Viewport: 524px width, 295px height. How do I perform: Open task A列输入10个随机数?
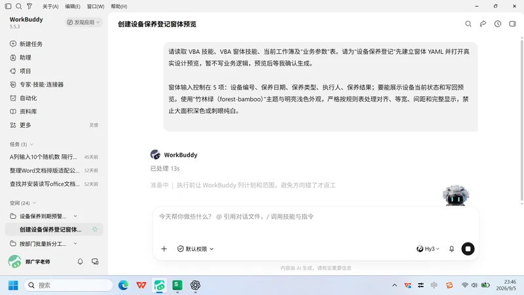click(54, 157)
